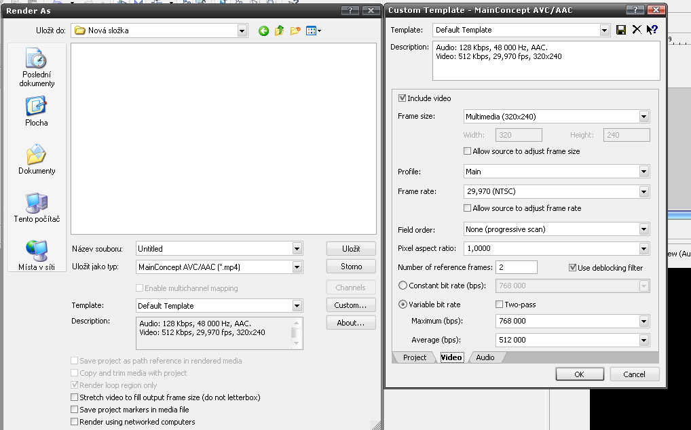Create new folder icon in Render As
Screen dimensions: 691x430
(295, 31)
